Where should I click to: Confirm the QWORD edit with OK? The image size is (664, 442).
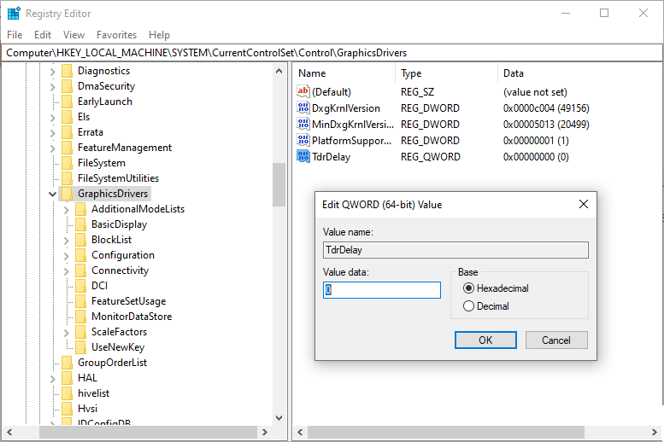coord(485,340)
